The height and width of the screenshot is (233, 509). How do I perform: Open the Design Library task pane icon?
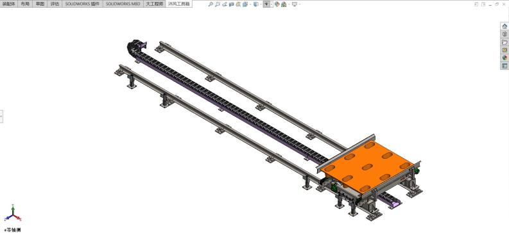505,34
